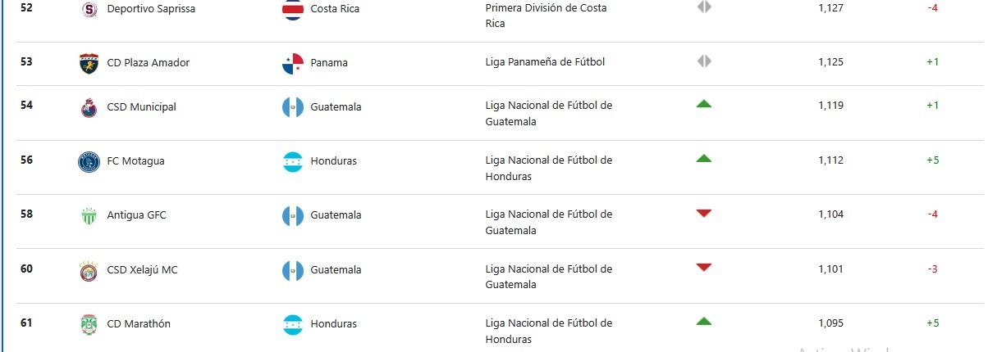Open the Deportivo Saprissa team name
The width and height of the screenshot is (997, 352).
[x=151, y=8]
